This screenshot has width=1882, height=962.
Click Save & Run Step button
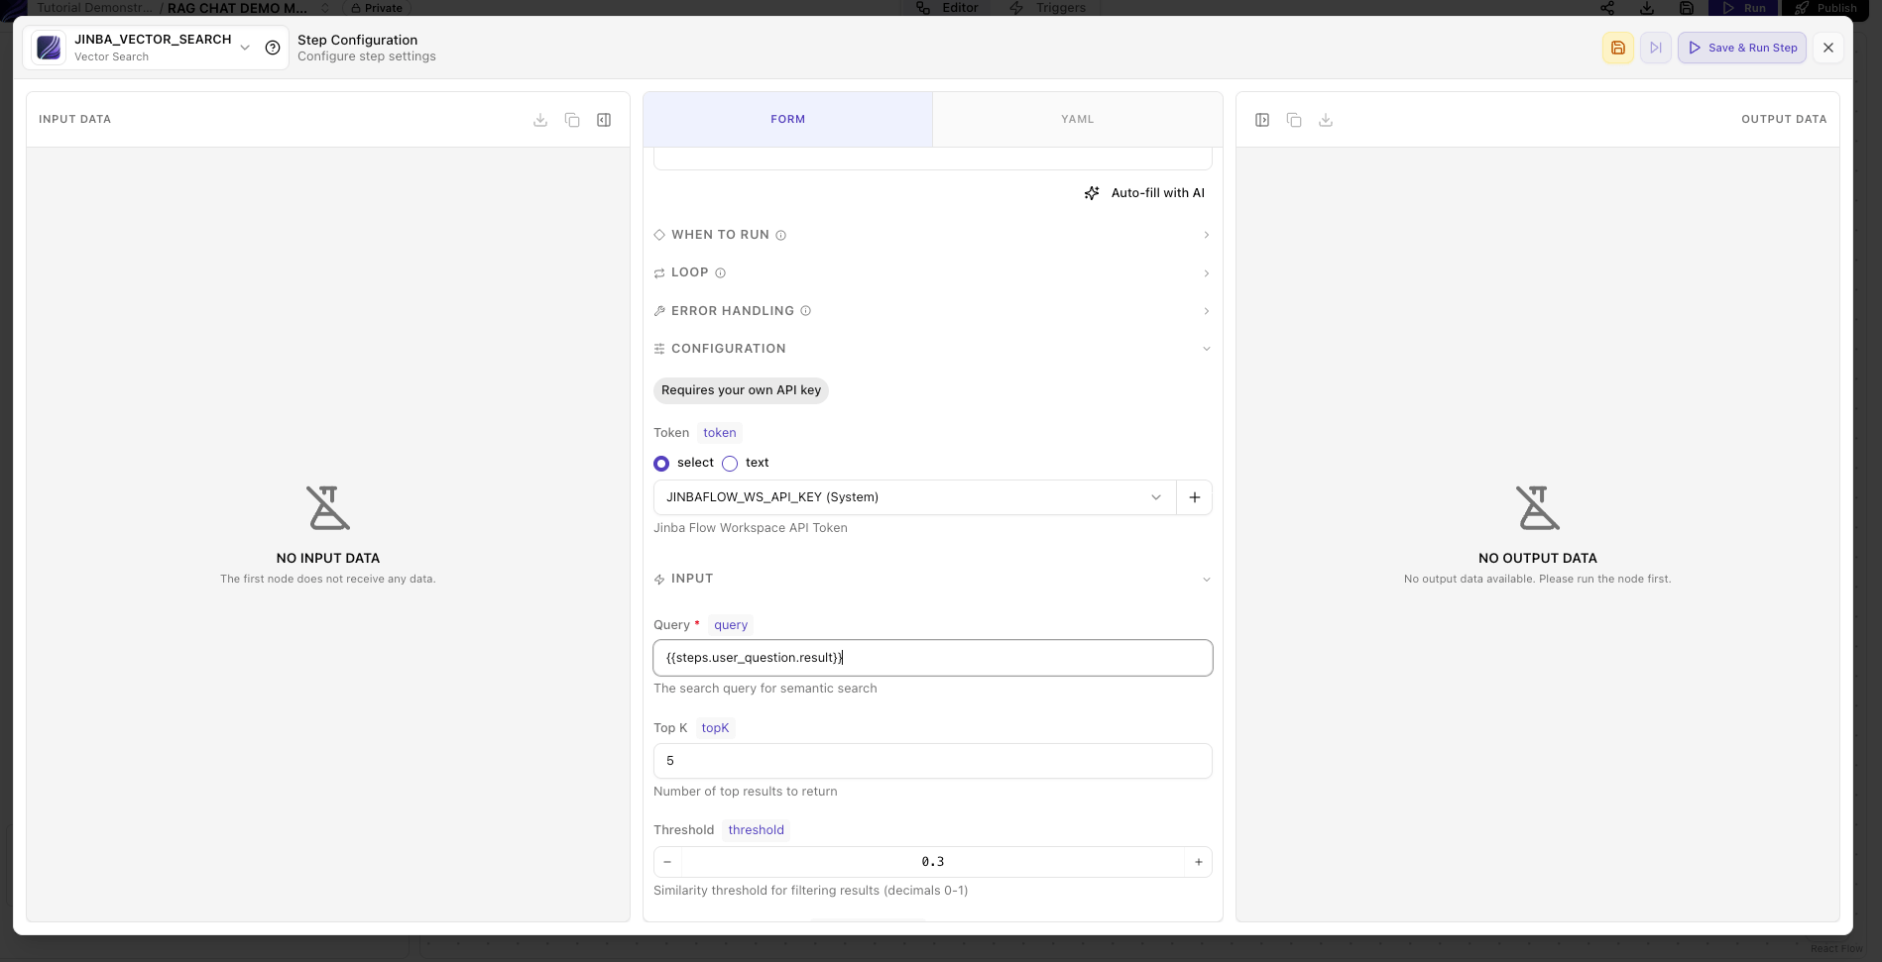coord(1742,48)
